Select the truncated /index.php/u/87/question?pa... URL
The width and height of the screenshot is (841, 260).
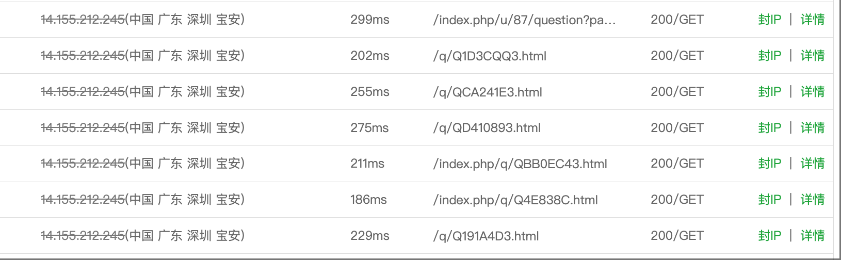tap(524, 20)
